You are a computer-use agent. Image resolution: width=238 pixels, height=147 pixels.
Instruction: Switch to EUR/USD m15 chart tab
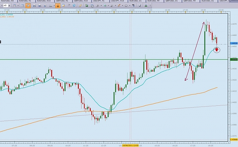coord(45,1)
